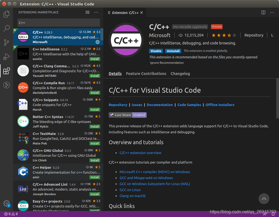Screen dimensions: 279x217
Task: Switch to Feature Contributions tab
Action: [146, 74]
